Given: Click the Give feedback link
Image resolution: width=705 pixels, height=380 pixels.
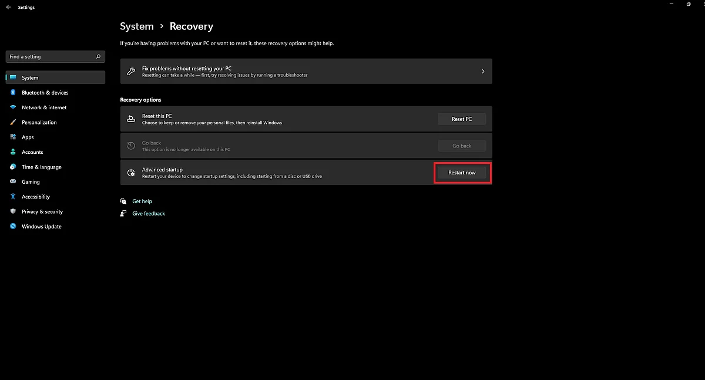Looking at the screenshot, I should click(x=149, y=214).
